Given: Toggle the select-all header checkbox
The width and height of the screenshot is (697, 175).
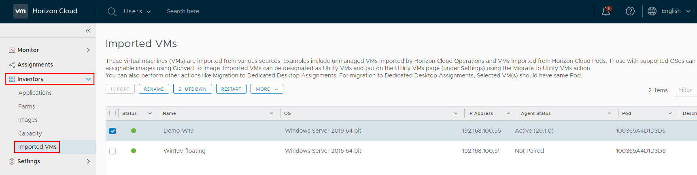Looking at the screenshot, I should coord(113,113).
